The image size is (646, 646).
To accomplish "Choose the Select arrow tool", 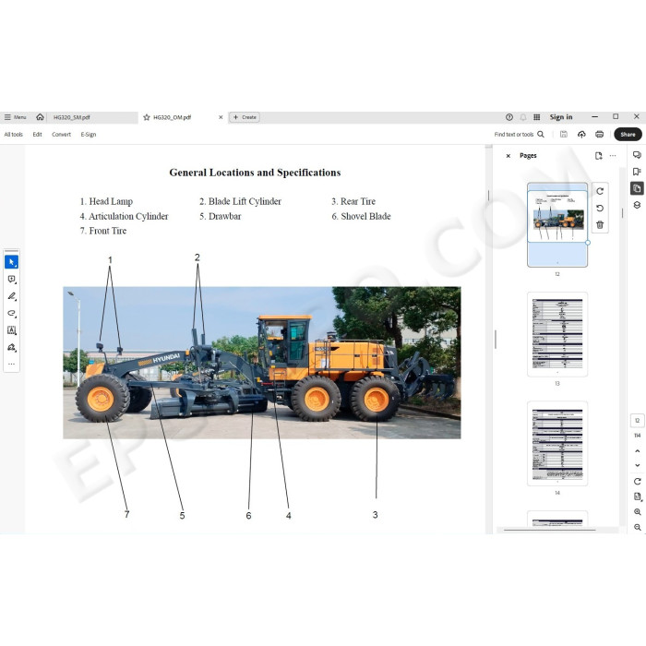I will pyautogui.click(x=11, y=262).
